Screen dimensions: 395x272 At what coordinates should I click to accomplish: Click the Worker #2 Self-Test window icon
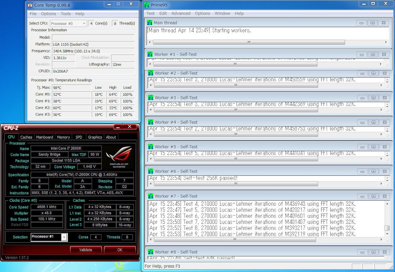click(150, 73)
